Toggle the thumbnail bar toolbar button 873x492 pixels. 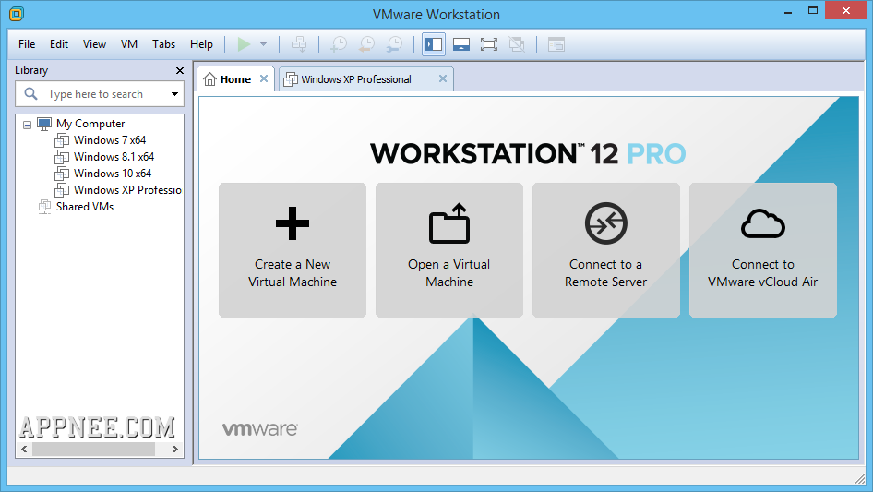pyautogui.click(x=461, y=44)
